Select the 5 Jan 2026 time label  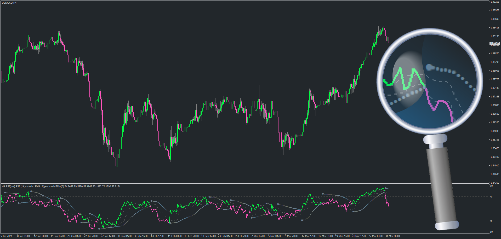pyautogui.click(x=7, y=236)
